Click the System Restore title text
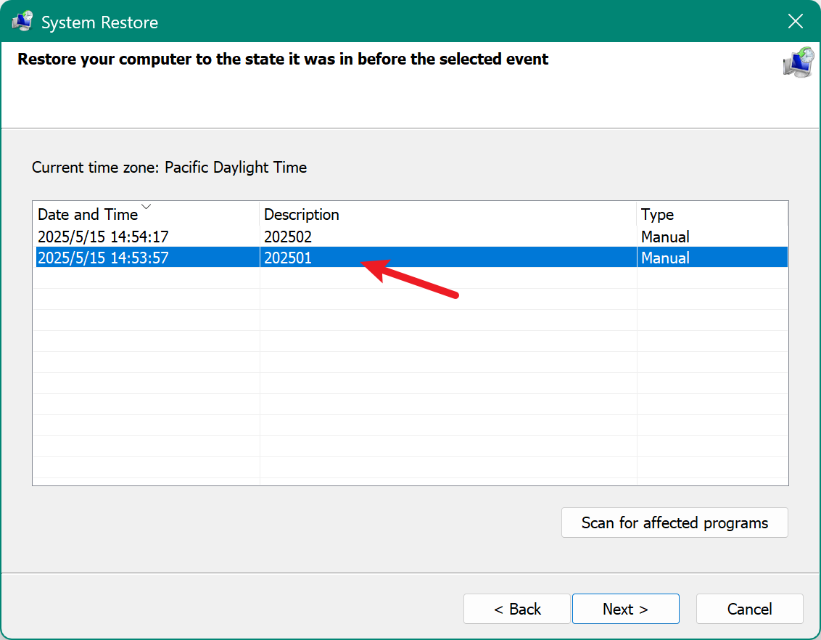This screenshot has height=640, width=821. point(99,22)
